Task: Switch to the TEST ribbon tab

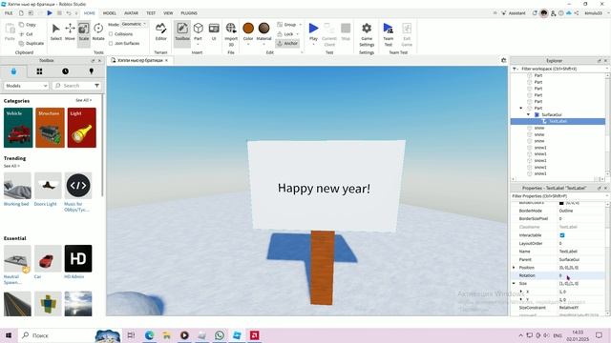Action: 151,12
